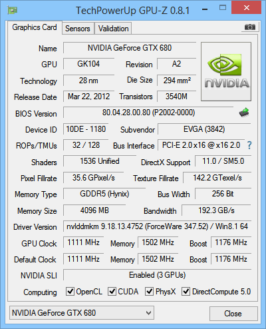Click the Die Size value 294 mm²
The width and height of the screenshot is (266, 329).
tap(176, 81)
